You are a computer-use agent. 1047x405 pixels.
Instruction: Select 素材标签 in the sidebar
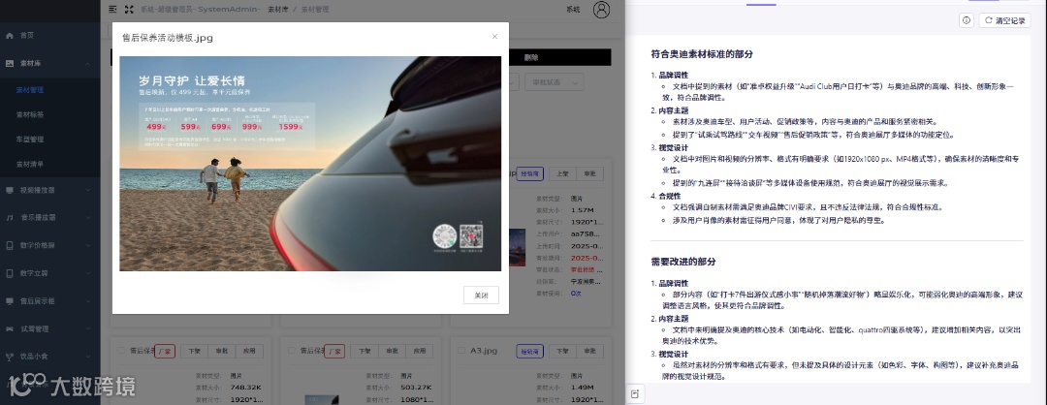[x=30, y=114]
